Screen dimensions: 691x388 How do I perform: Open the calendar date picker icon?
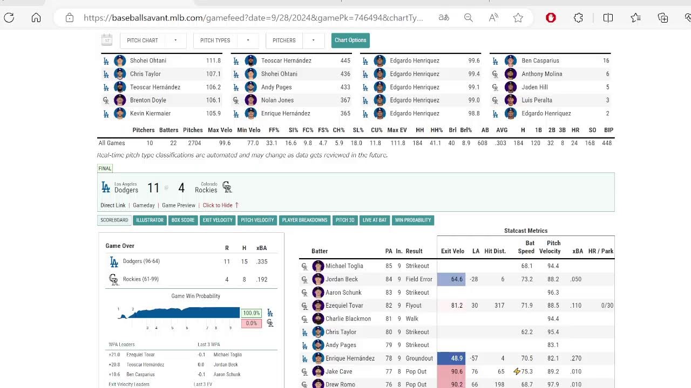(107, 40)
